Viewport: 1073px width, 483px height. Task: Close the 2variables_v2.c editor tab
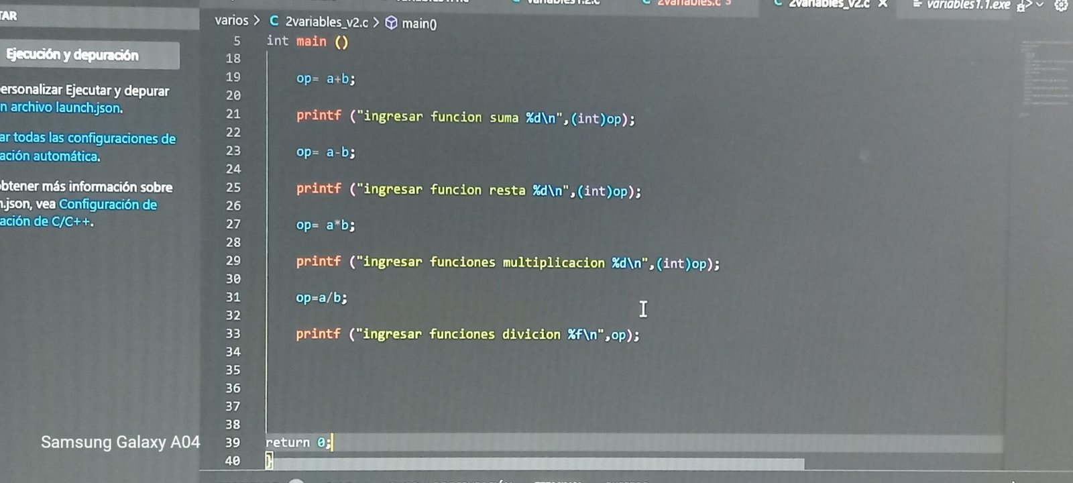pos(883,4)
